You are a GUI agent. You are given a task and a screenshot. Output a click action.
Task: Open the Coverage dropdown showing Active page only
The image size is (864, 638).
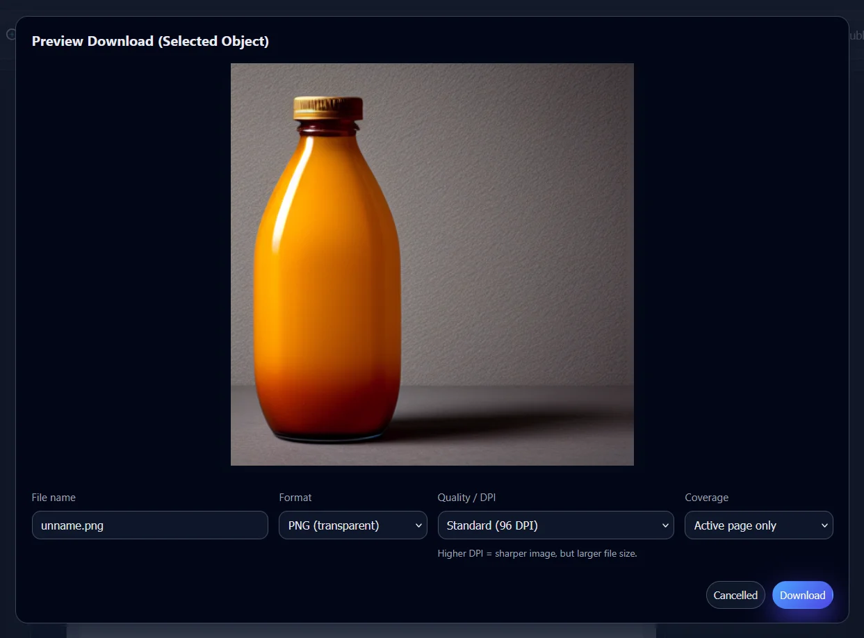click(758, 525)
